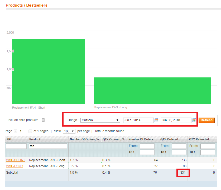Sort by SKU column header
This screenshot has height=190, width=221.
pos(9,139)
